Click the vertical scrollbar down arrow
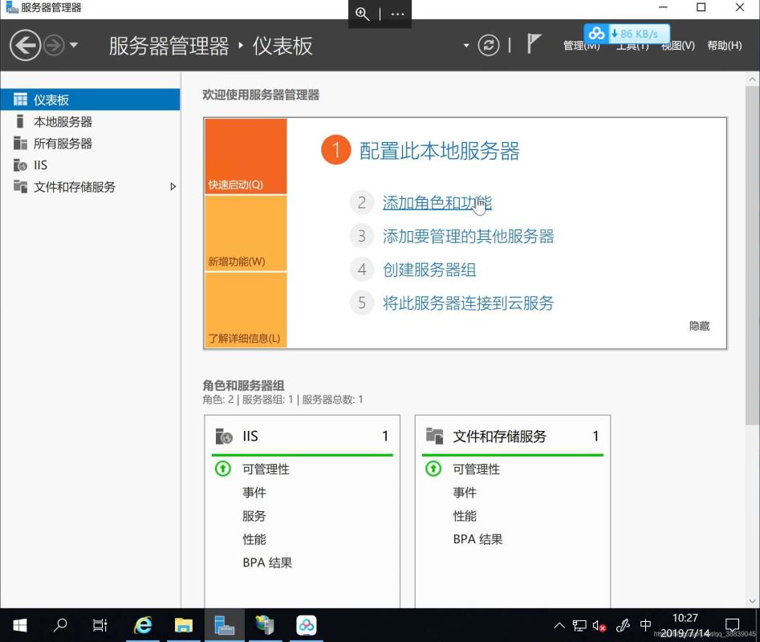This screenshot has width=760, height=642. pyautogui.click(x=753, y=600)
